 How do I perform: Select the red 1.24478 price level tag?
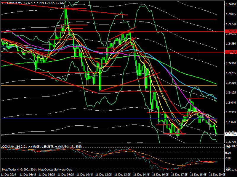(230, 52)
